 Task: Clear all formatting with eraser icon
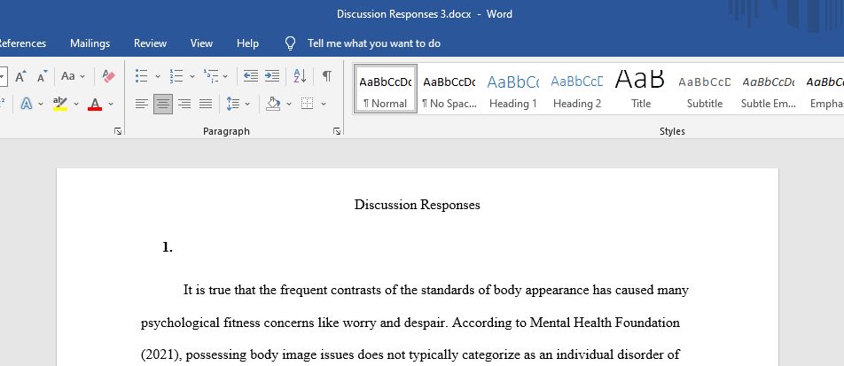point(108,76)
